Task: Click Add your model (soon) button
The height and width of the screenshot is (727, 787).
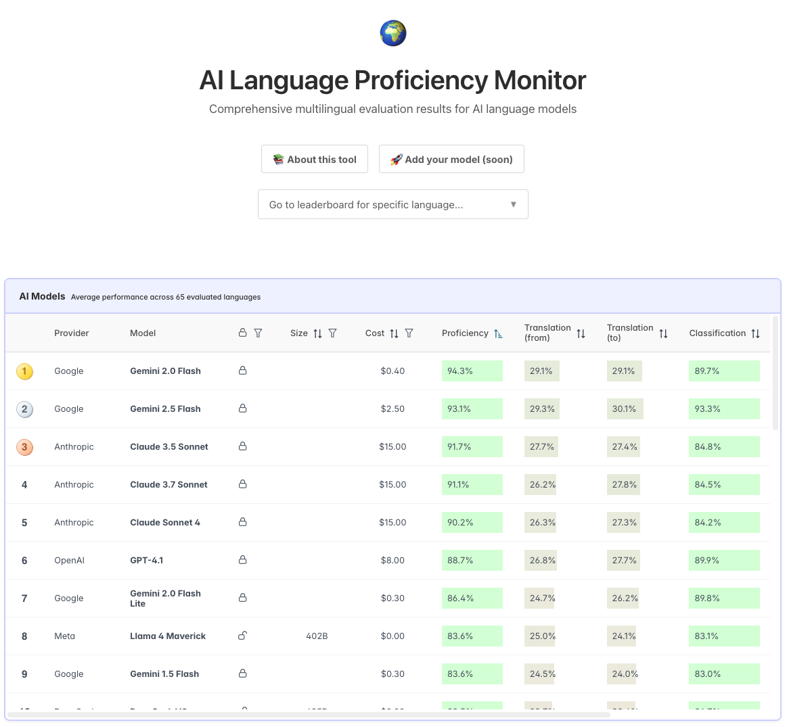Action: 451,159
